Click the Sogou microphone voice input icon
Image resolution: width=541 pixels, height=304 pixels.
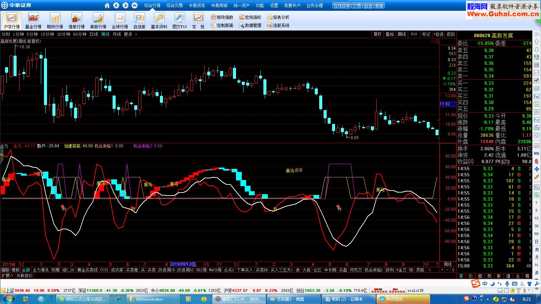click(x=507, y=284)
